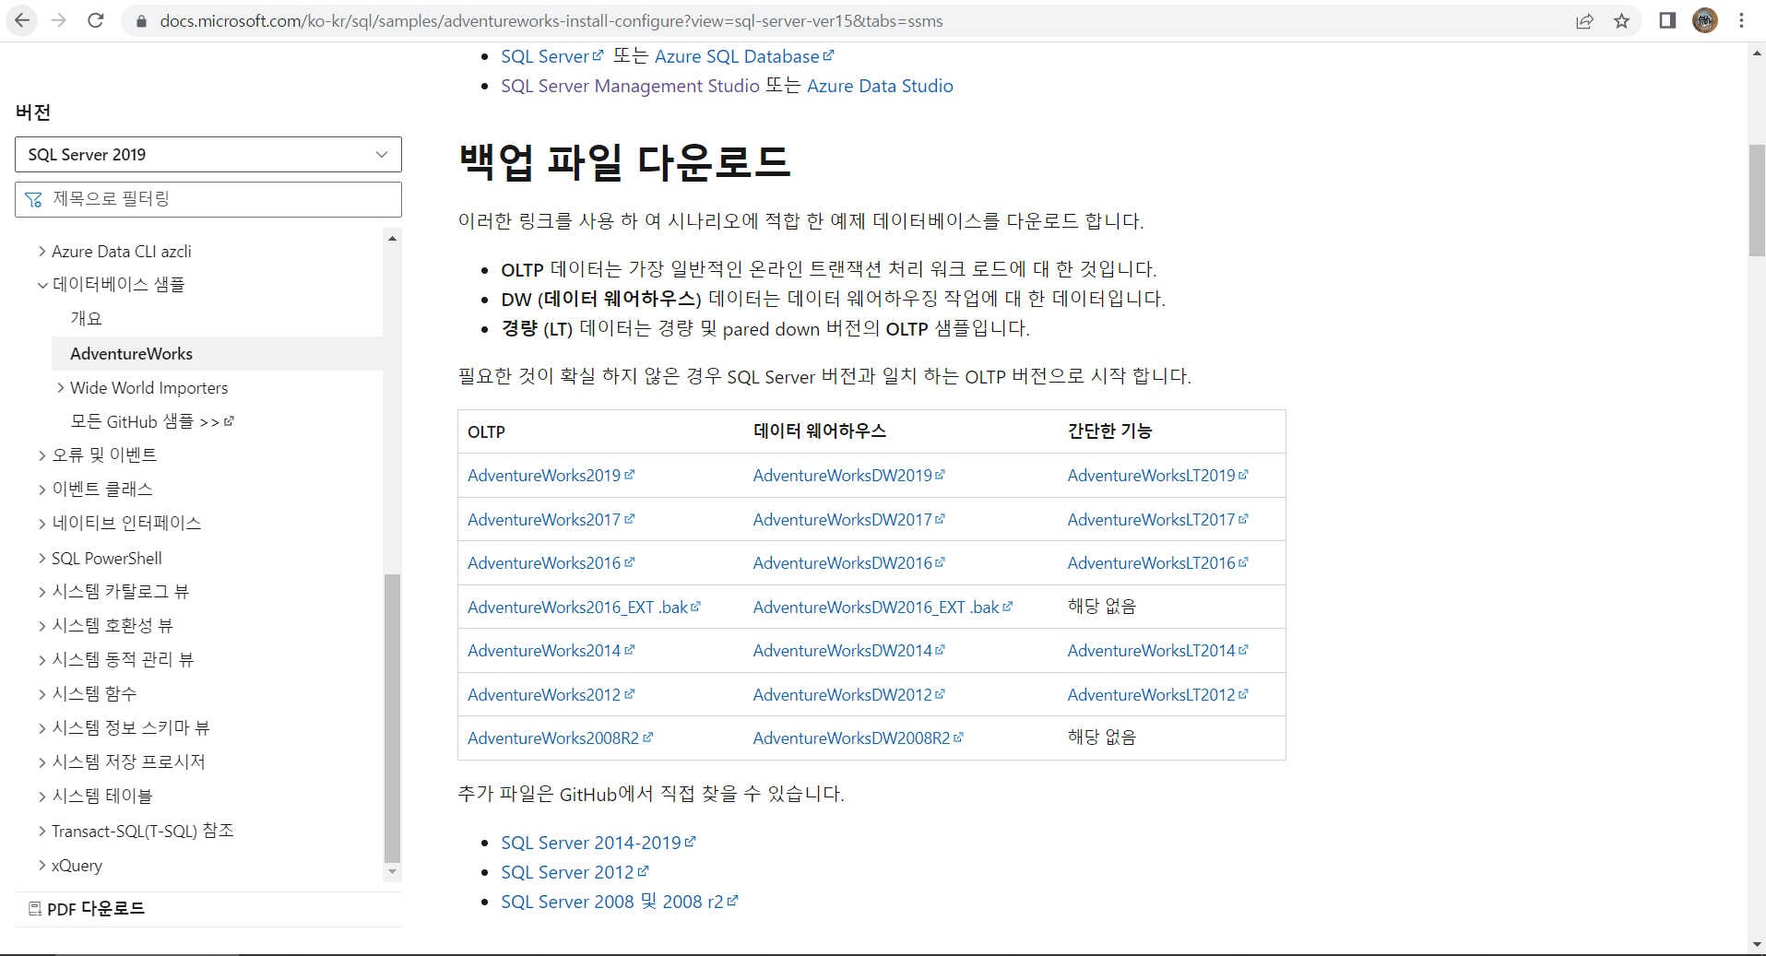The height and width of the screenshot is (956, 1766).
Task: Expand Wide World Importers node
Action: [61, 387]
